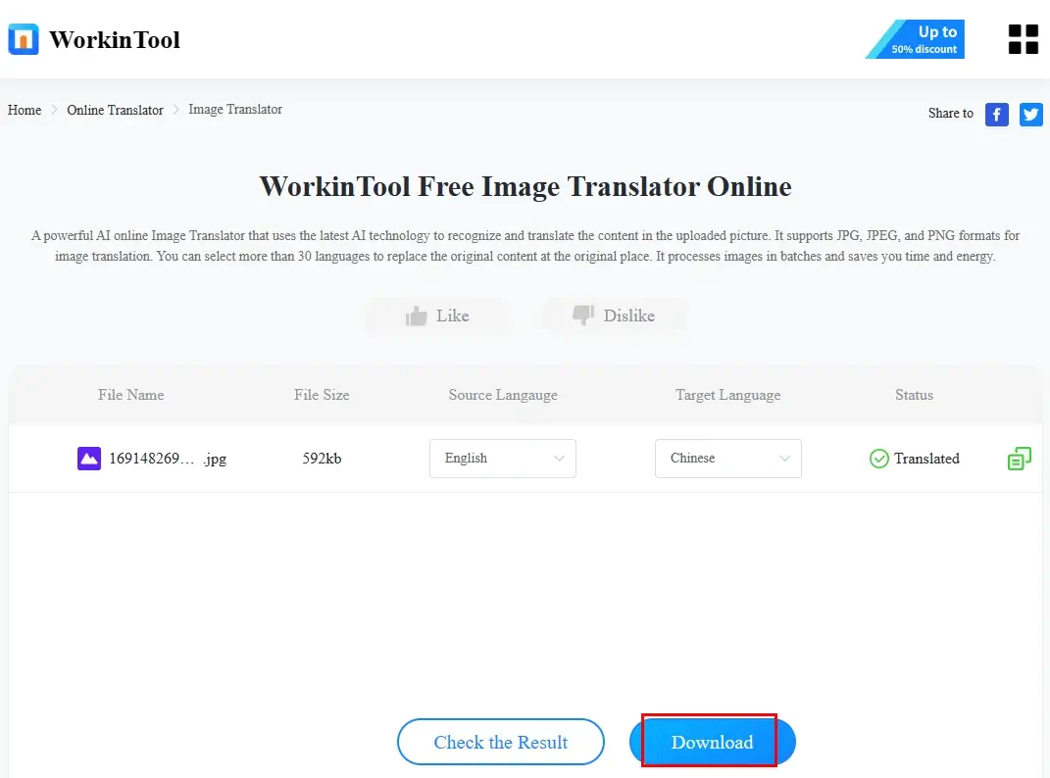The image size is (1050, 778).
Task: Download the translated image
Action: (x=712, y=742)
